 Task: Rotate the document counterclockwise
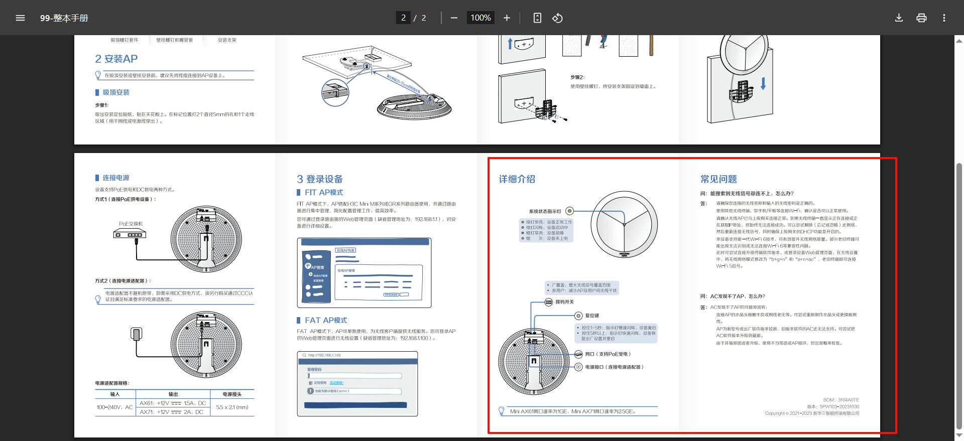[x=557, y=18]
